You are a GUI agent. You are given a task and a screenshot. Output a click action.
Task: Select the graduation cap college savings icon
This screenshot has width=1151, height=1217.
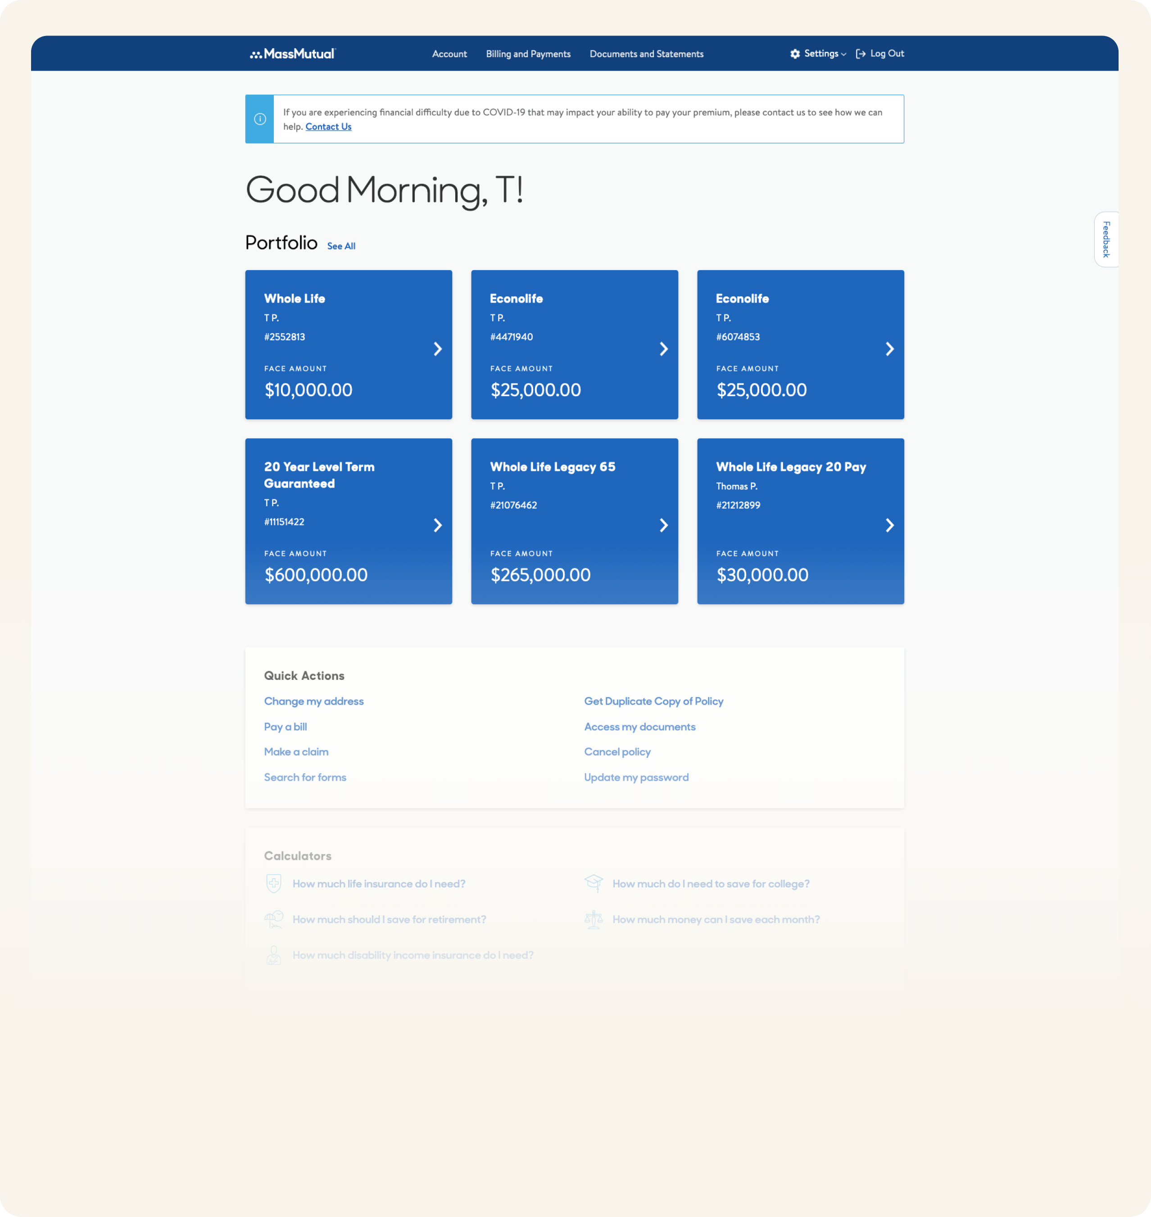tap(594, 882)
